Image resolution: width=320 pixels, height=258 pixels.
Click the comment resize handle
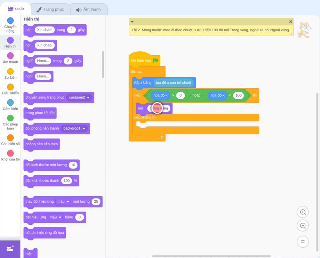291,34
